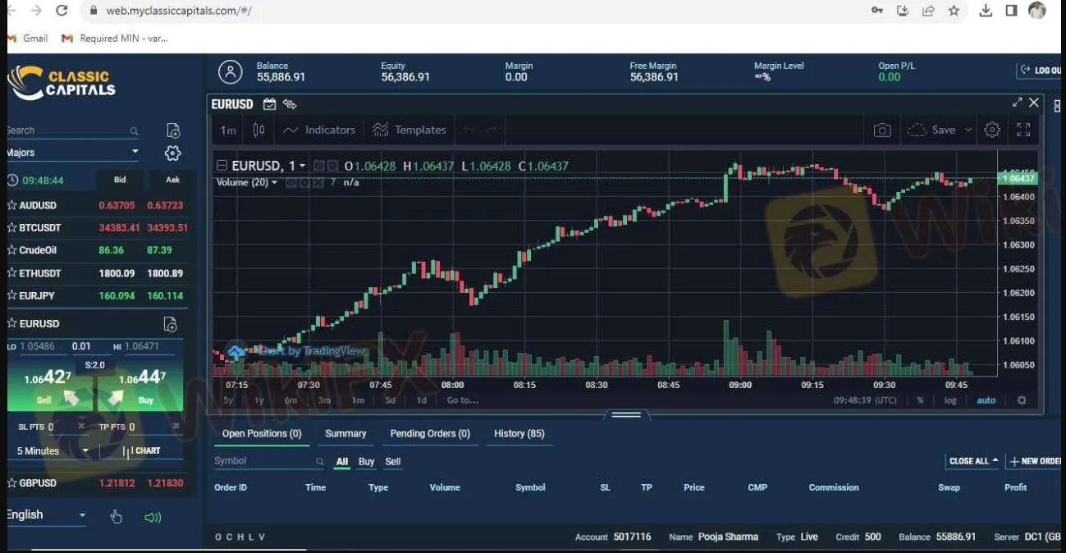Screen dimensions: 1066x553
Task: Open the watchlist settings gear icon
Action: click(172, 153)
